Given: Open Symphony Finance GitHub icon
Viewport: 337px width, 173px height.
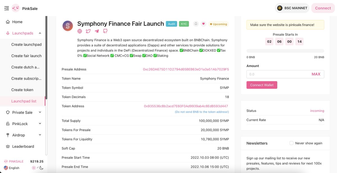Looking at the screenshot, I should click(105, 31).
